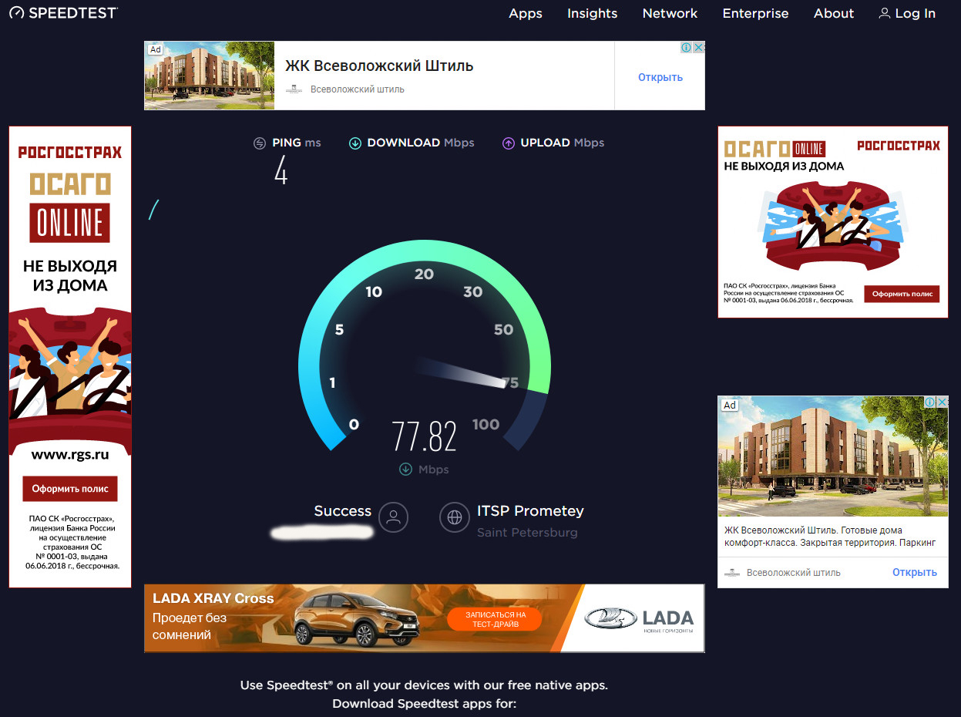Click the small logo beside Всеволожский штиль in top ad
This screenshot has height=717, width=961.
tap(294, 89)
